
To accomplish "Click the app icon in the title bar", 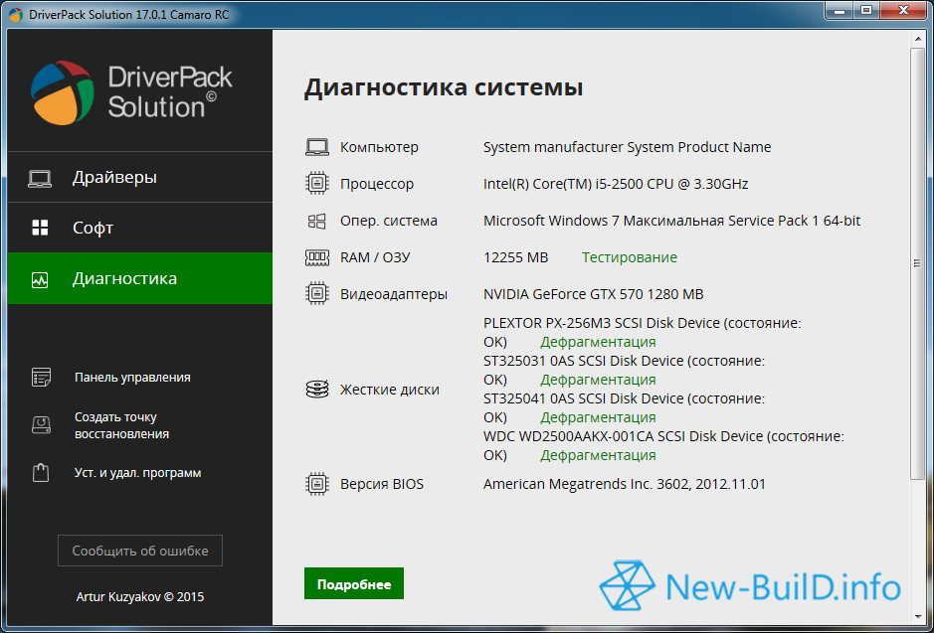I will pos(17,15).
